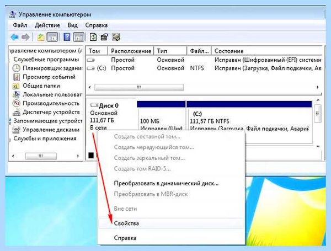
Task: Sort by the Файл... column header
Action: click(199, 51)
